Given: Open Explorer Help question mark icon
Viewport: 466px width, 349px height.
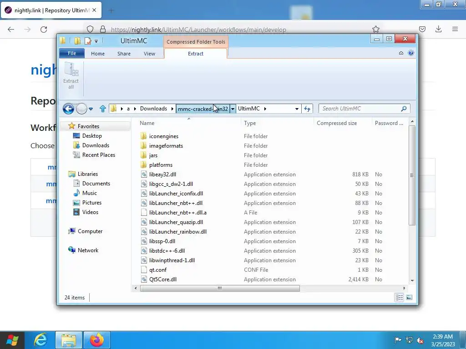Looking at the screenshot, I should click(x=411, y=53).
